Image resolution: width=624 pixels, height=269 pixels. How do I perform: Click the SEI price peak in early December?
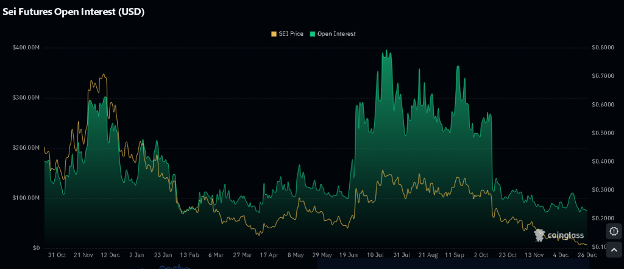[x=104, y=75]
